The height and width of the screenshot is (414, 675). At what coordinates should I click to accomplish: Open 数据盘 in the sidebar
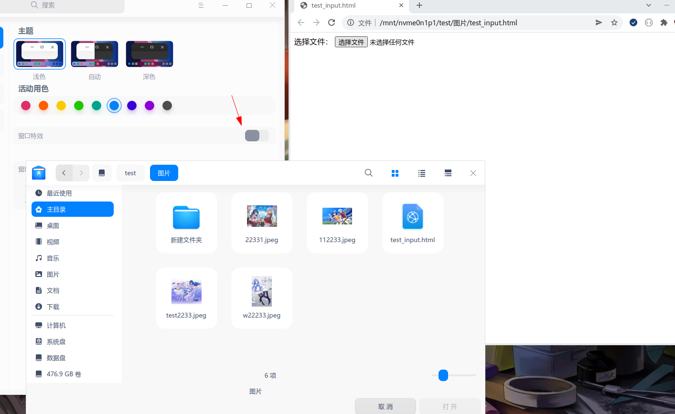pyautogui.click(x=73, y=358)
